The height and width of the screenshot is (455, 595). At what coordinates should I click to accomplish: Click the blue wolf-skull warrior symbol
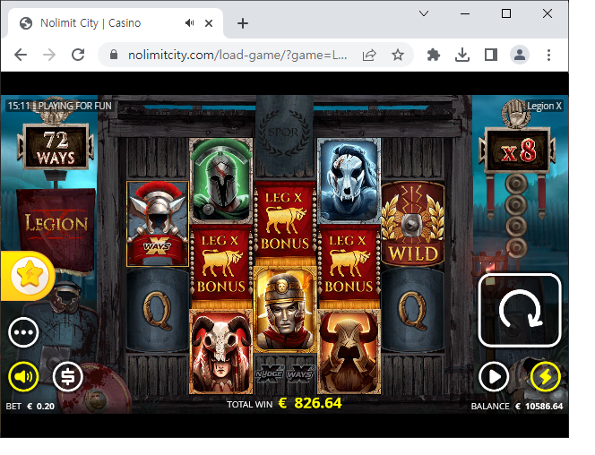pyautogui.click(x=349, y=181)
